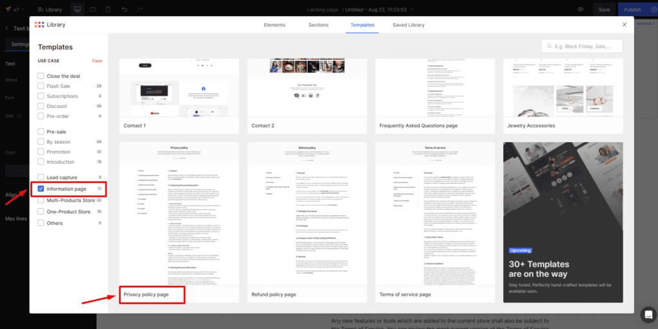This screenshot has width=658, height=329.
Task: Click the undo arrow icon
Action: 125,9
